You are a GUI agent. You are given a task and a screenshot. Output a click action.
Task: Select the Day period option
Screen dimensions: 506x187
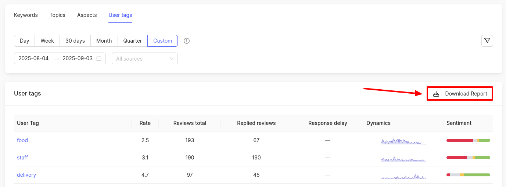point(25,41)
